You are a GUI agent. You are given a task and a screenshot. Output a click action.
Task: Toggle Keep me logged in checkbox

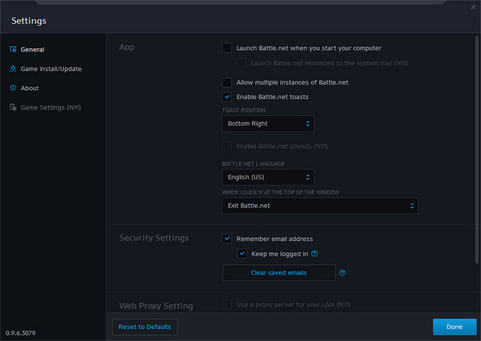pyautogui.click(x=242, y=254)
